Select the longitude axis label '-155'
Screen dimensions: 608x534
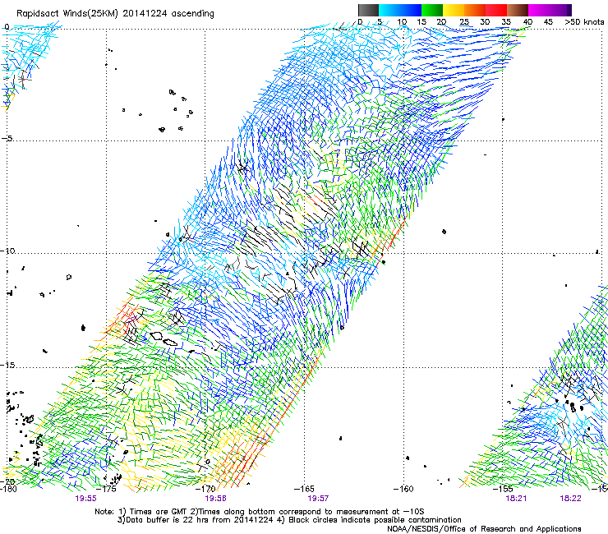tap(503, 489)
